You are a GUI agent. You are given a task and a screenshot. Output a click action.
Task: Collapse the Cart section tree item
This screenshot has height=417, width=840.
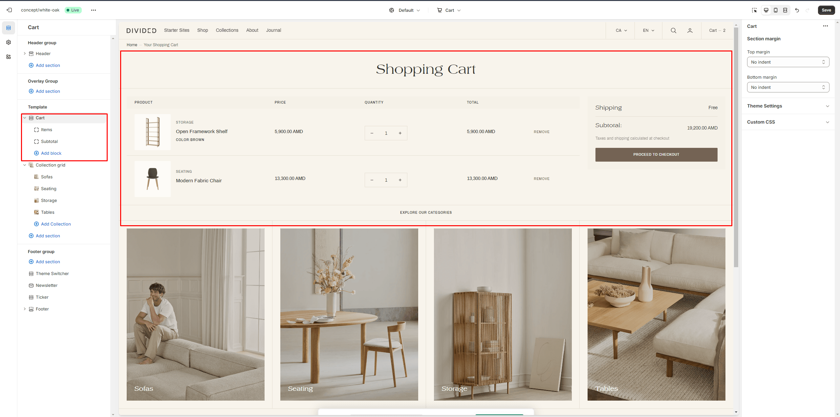(x=25, y=118)
